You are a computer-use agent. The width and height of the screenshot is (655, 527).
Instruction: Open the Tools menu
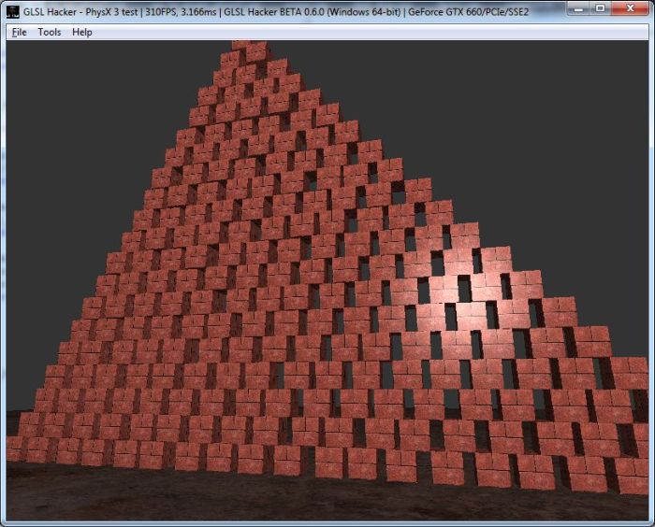(50, 32)
